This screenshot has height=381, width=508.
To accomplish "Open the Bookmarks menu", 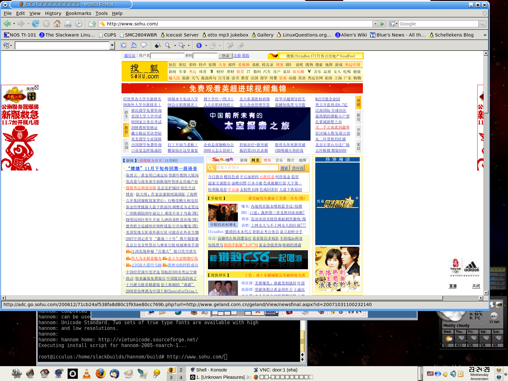I will click(78, 13).
